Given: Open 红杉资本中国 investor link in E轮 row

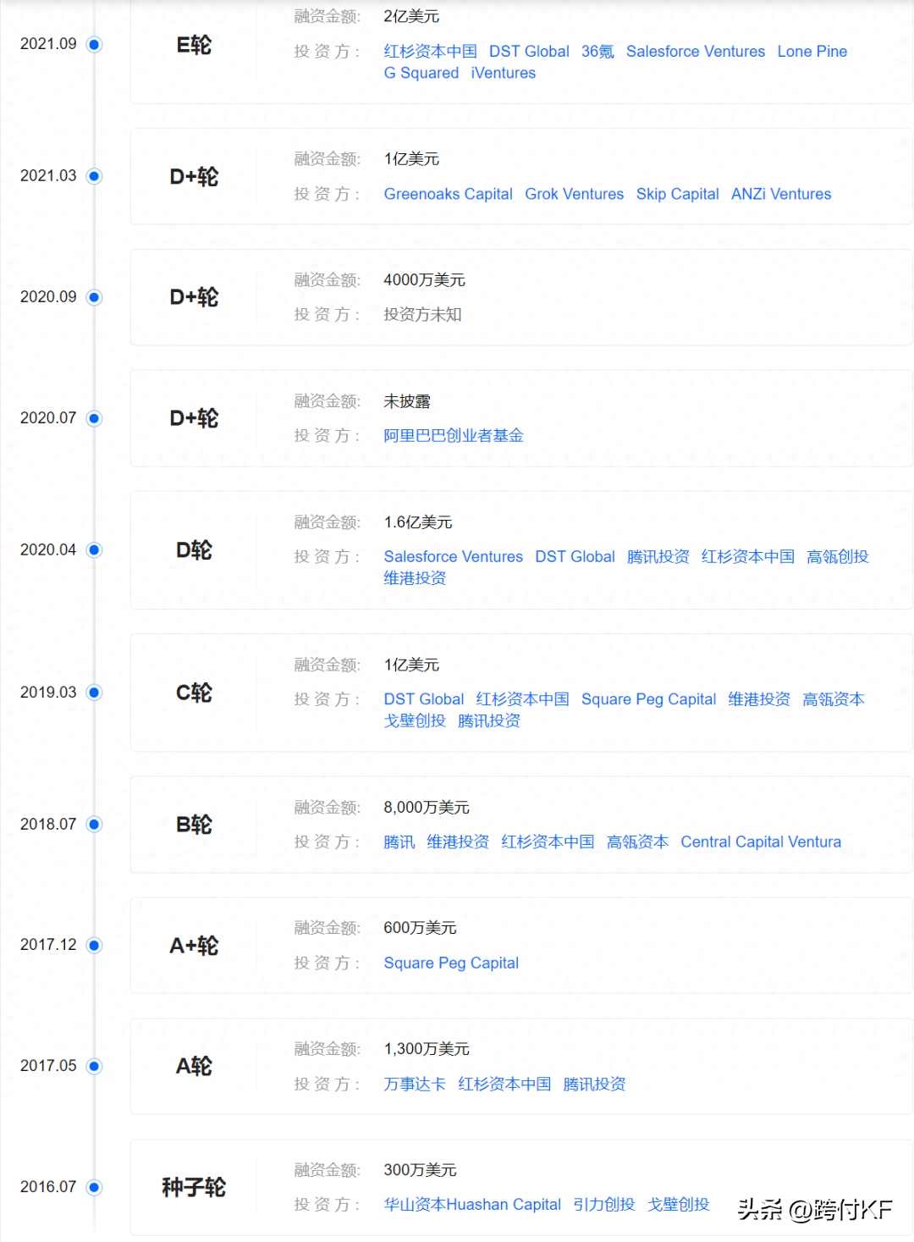Looking at the screenshot, I should 430,52.
